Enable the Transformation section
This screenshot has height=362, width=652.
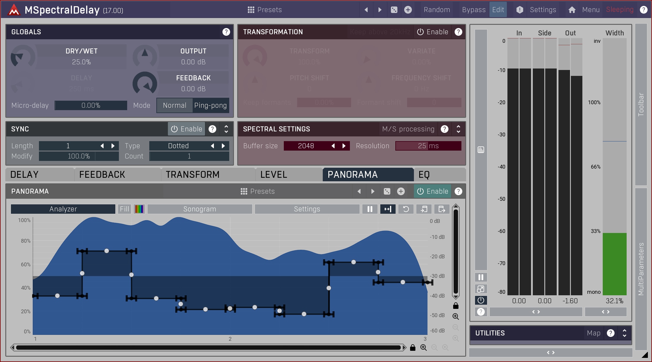(433, 32)
